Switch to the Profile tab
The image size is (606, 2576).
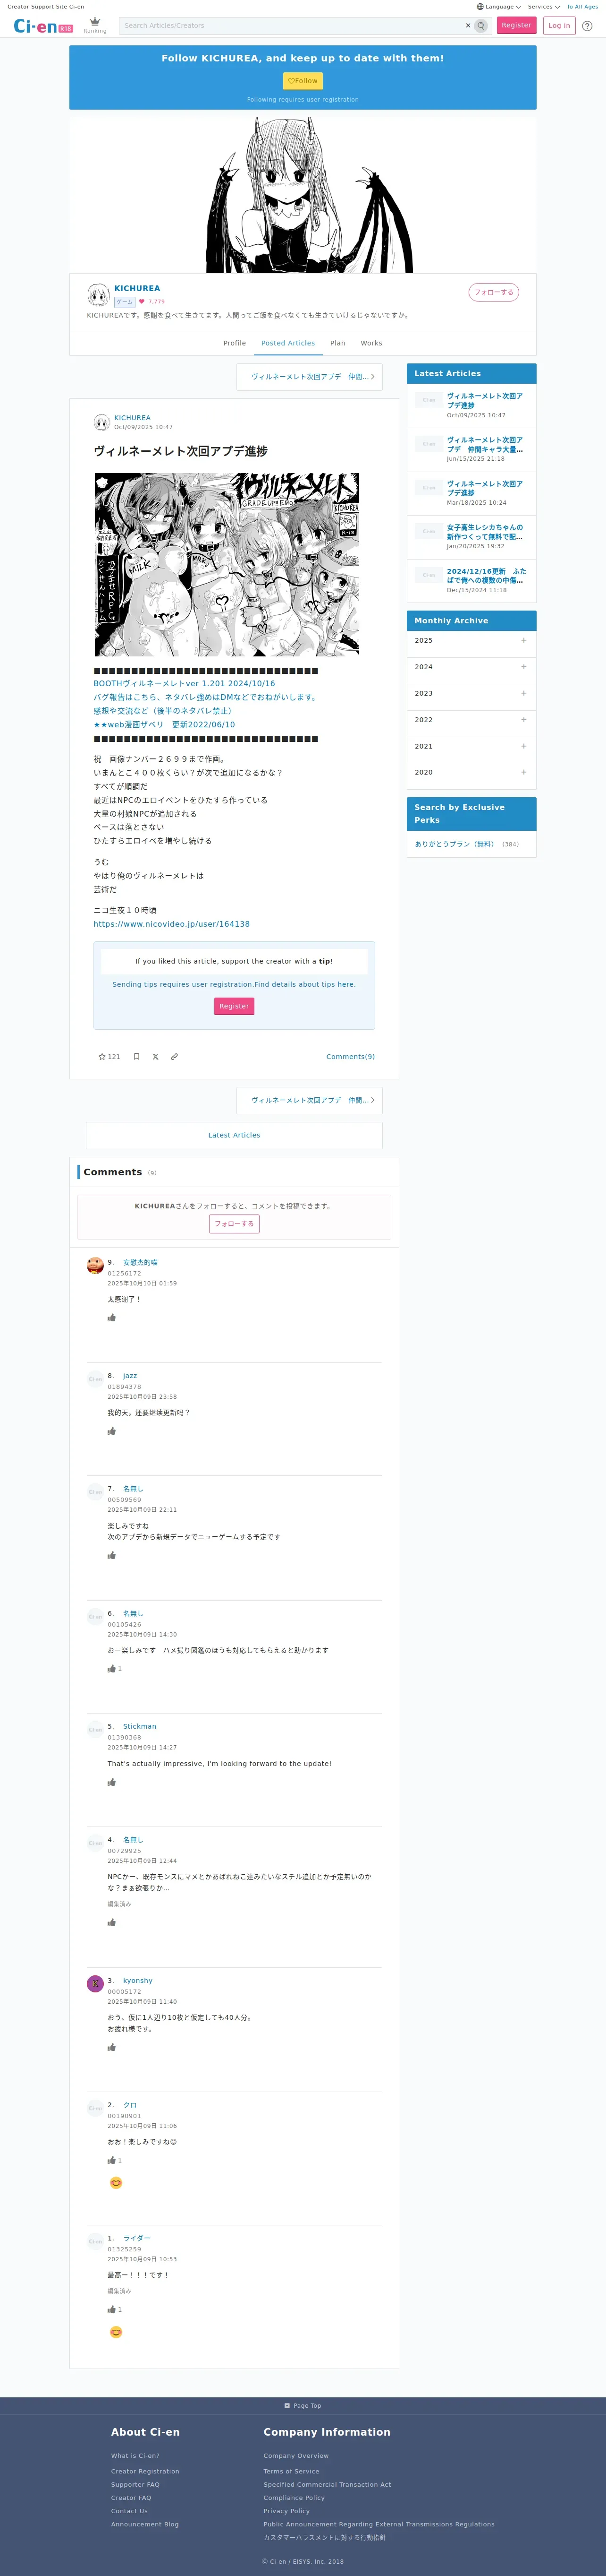235,343
